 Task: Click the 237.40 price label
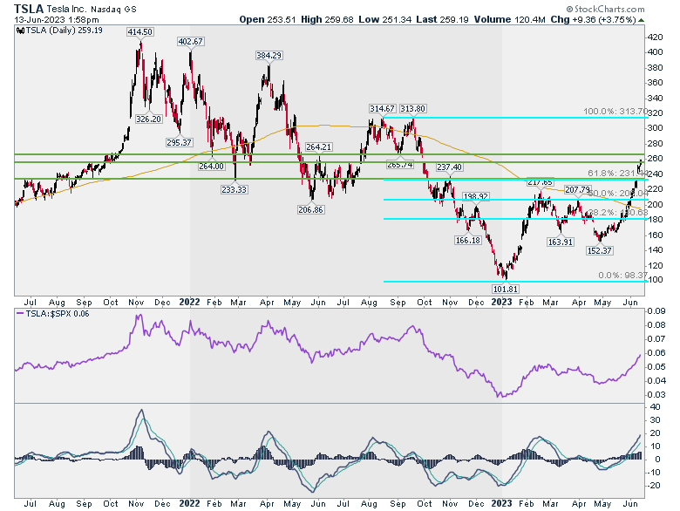point(450,167)
